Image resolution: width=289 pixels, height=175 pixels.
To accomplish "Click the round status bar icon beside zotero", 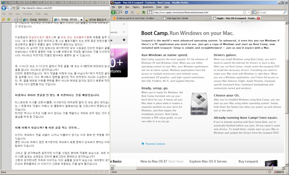I will point(270,172).
